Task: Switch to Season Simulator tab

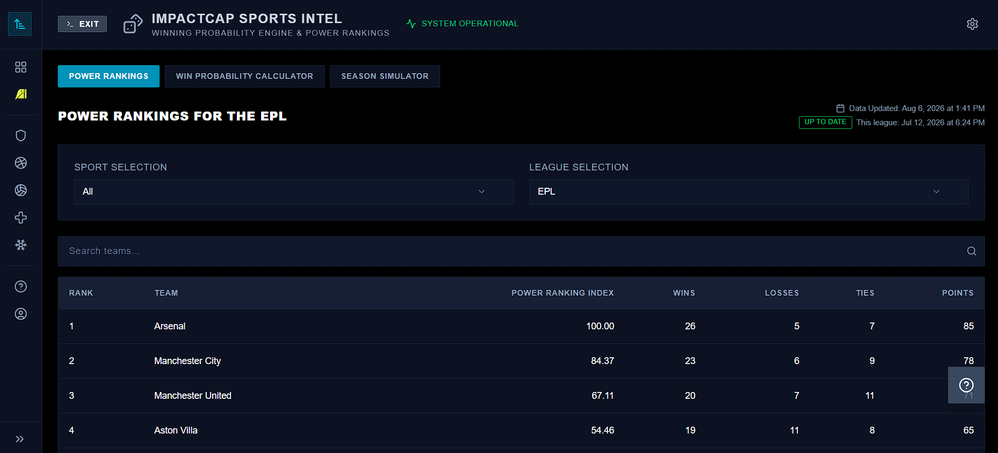Action: pyautogui.click(x=385, y=76)
